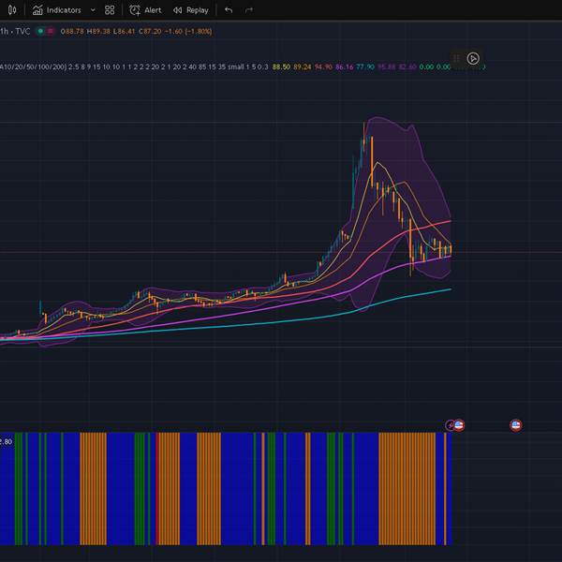This screenshot has width=562, height=562.
Task: Expand the Indicators favorites dropdown arrow
Action: click(x=92, y=10)
